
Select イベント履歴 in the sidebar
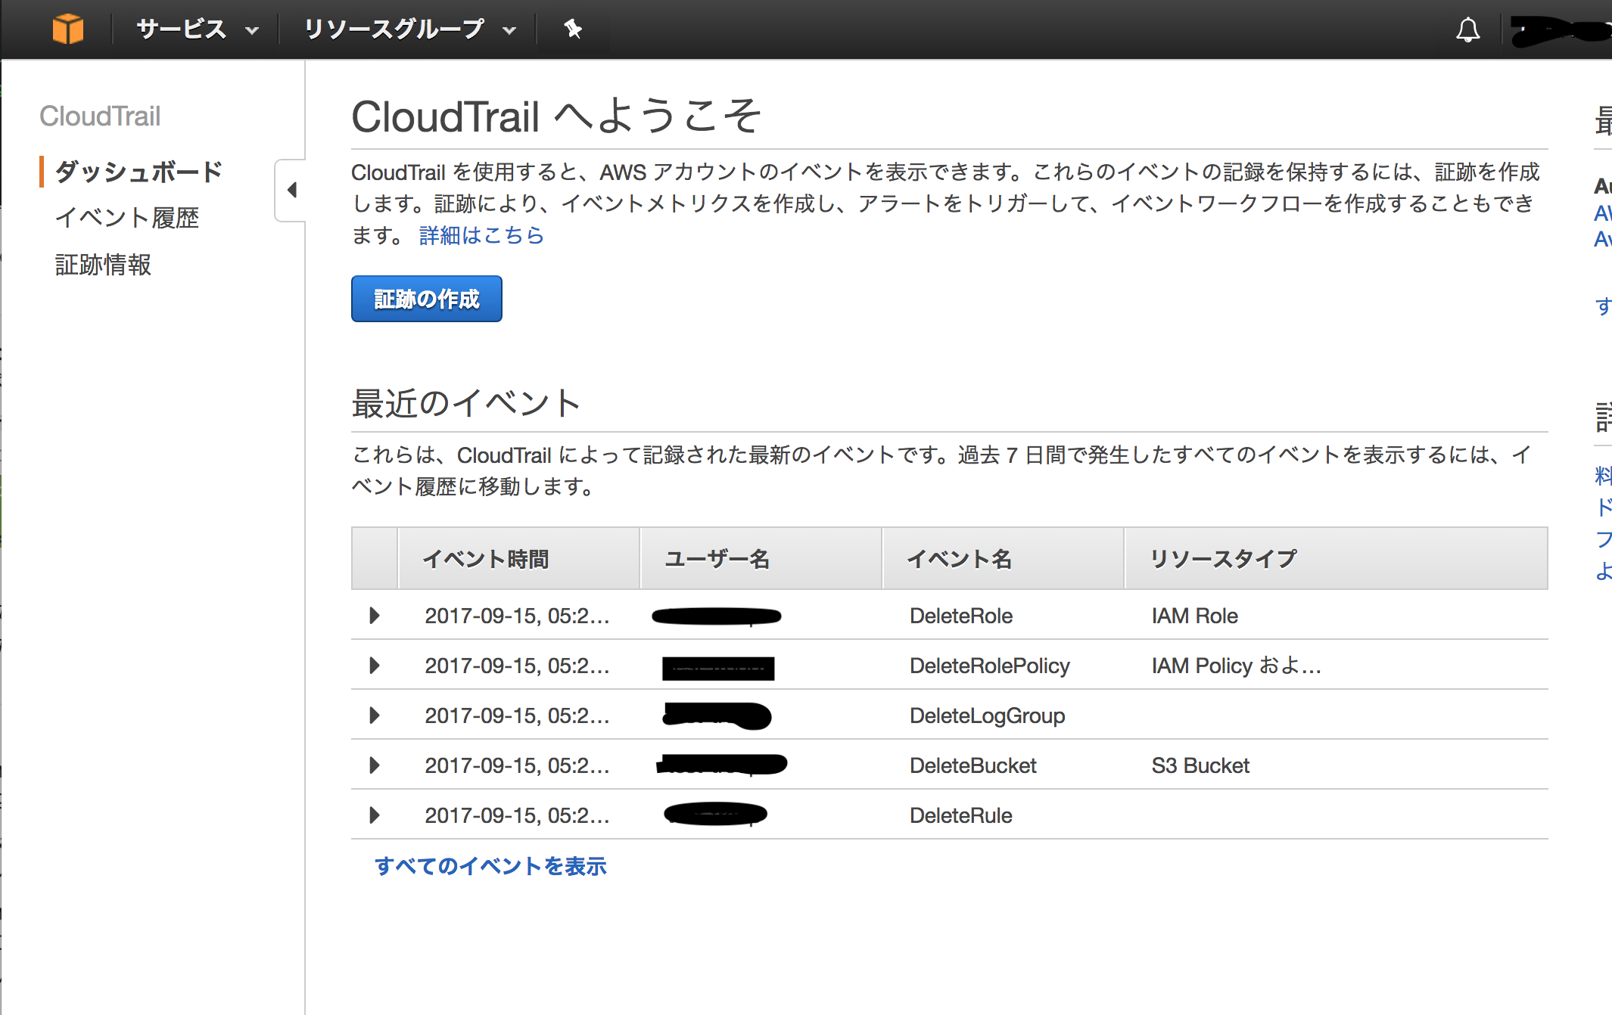(x=129, y=218)
